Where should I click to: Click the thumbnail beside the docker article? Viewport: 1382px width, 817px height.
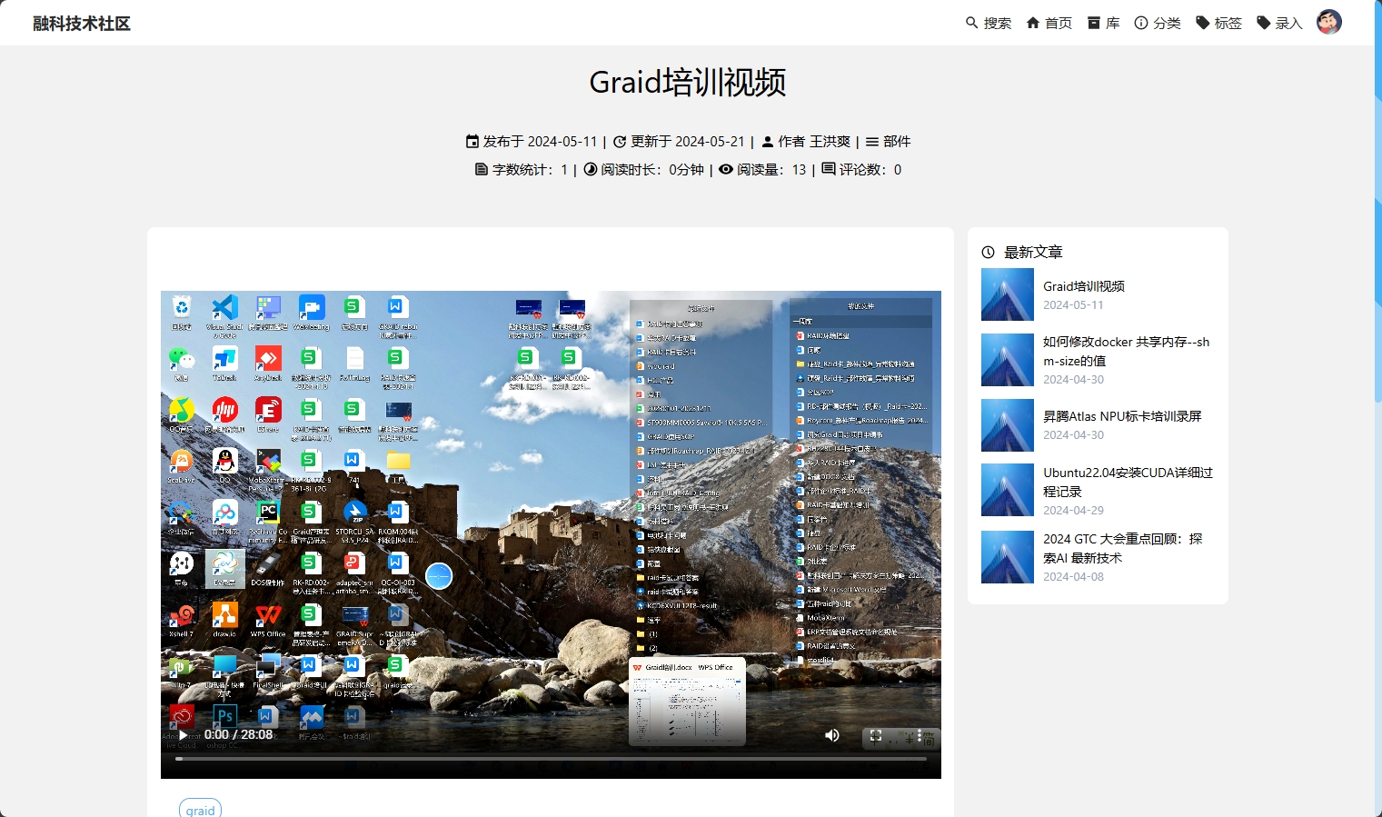[1008, 360]
